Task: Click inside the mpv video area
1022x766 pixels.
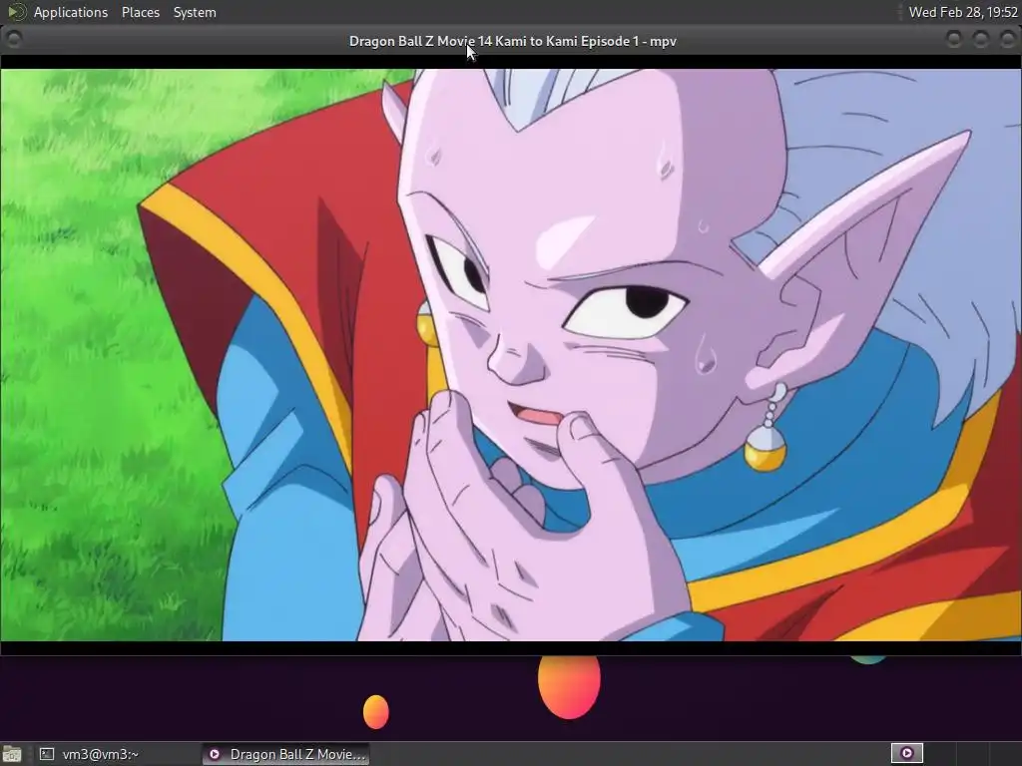Action: (511, 355)
